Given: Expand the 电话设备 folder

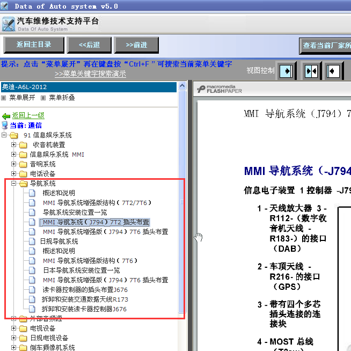Looking at the screenshot, I should 13,174.
